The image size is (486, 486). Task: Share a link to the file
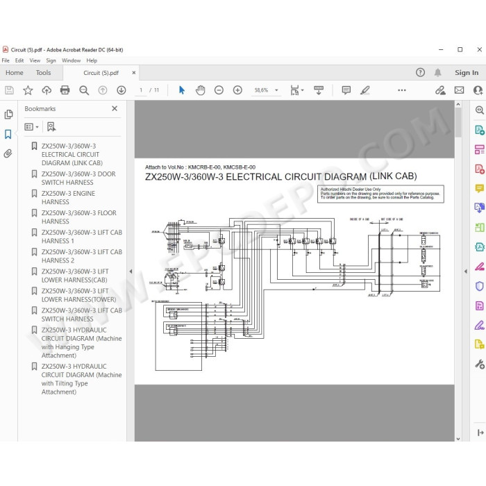click(440, 90)
